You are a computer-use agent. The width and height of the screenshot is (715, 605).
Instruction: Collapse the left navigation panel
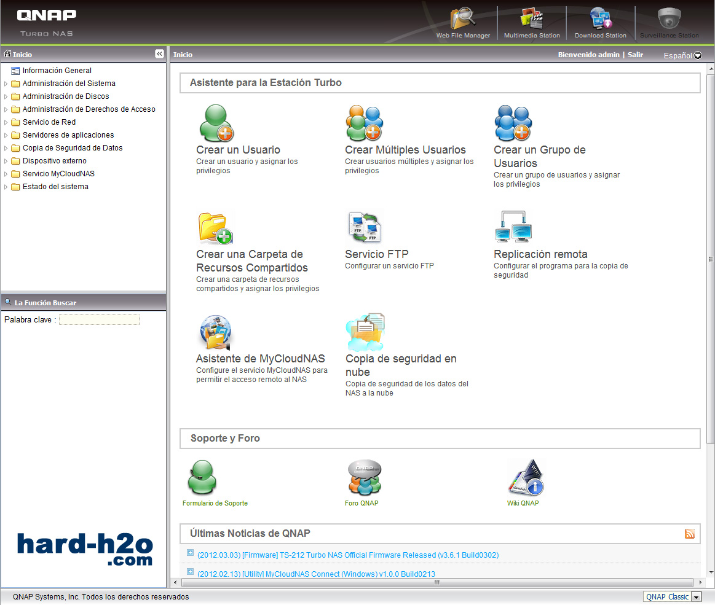159,54
